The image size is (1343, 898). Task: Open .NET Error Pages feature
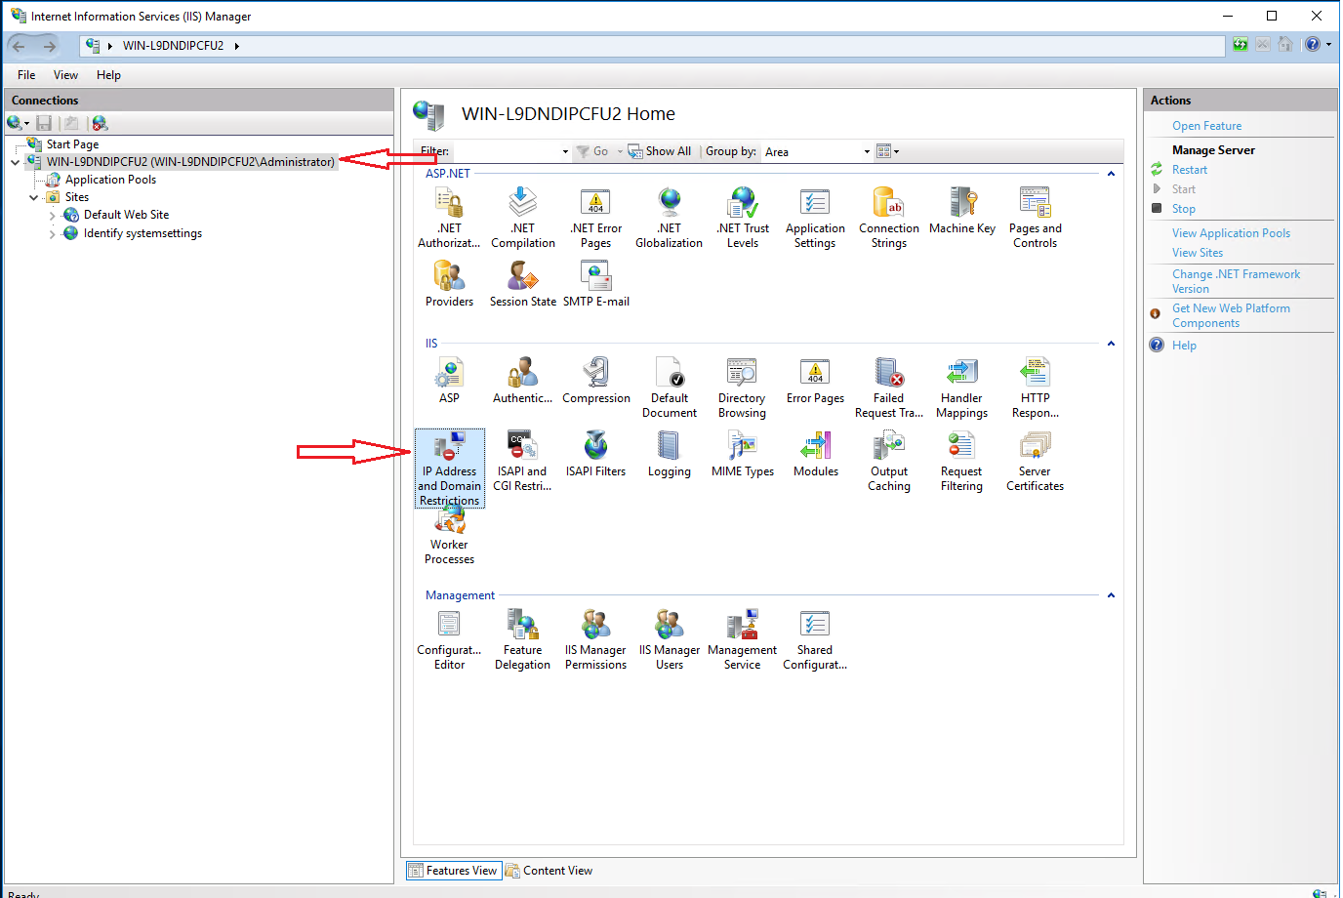(595, 218)
